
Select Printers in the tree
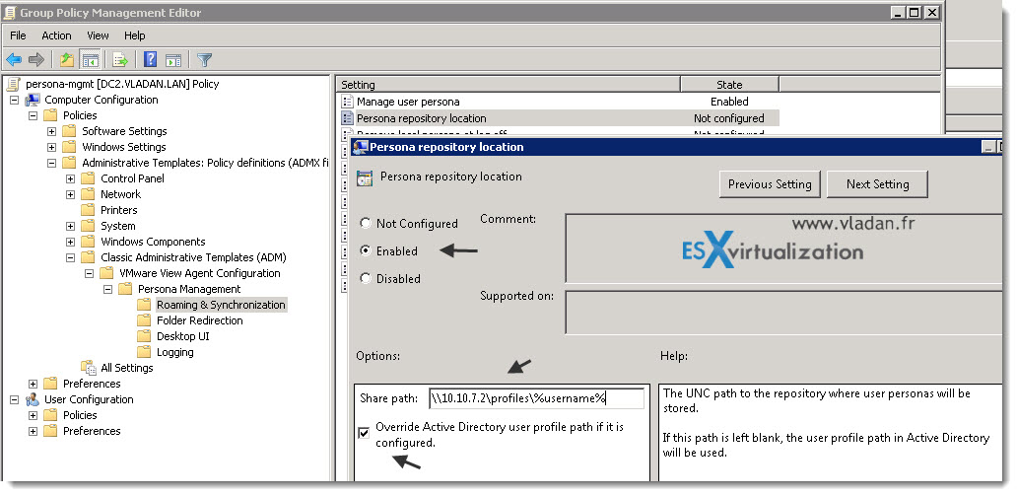coord(118,210)
